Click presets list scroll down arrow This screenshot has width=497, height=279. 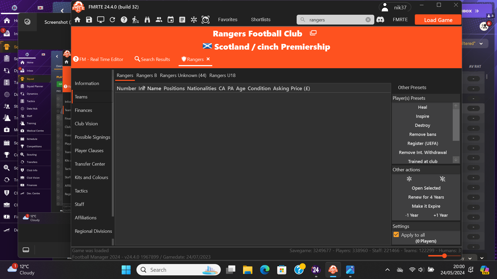coord(456,160)
